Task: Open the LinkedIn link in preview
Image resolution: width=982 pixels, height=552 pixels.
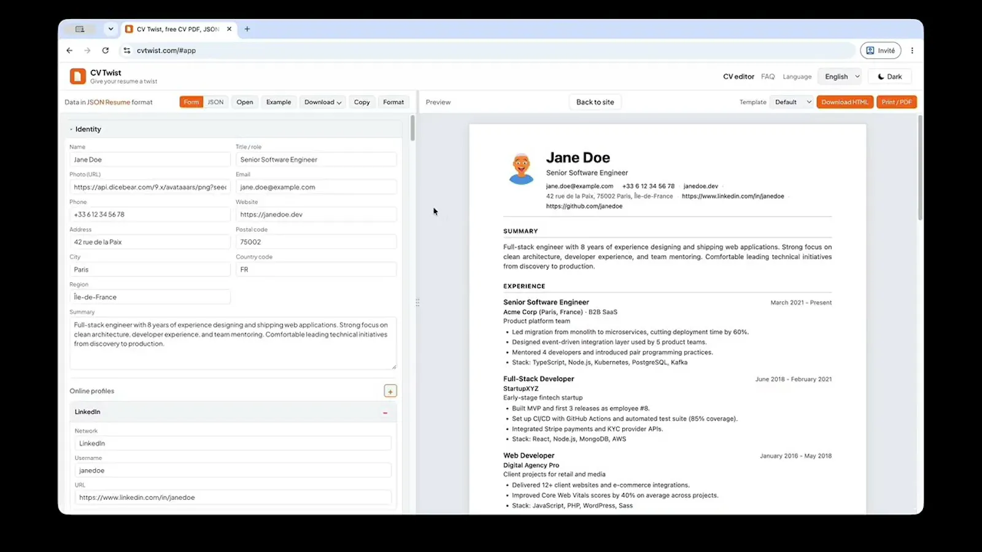Action: 733,196
